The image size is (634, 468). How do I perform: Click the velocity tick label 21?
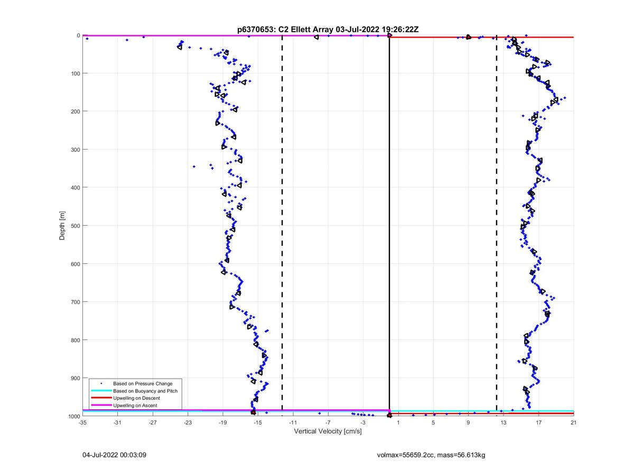click(574, 423)
